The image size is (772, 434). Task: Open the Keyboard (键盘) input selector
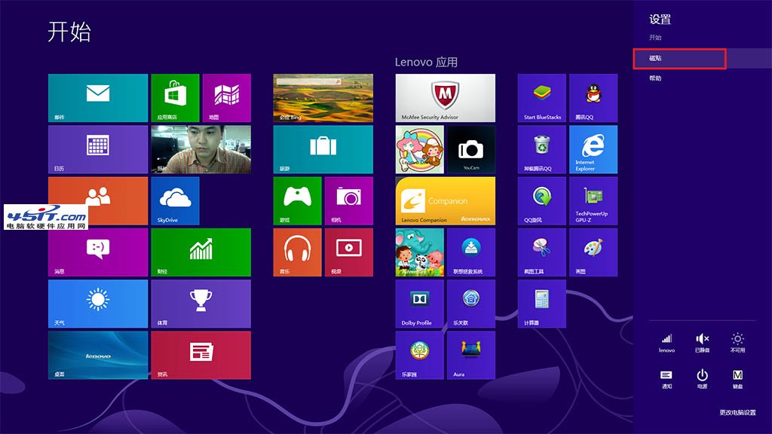pyautogui.click(x=737, y=378)
